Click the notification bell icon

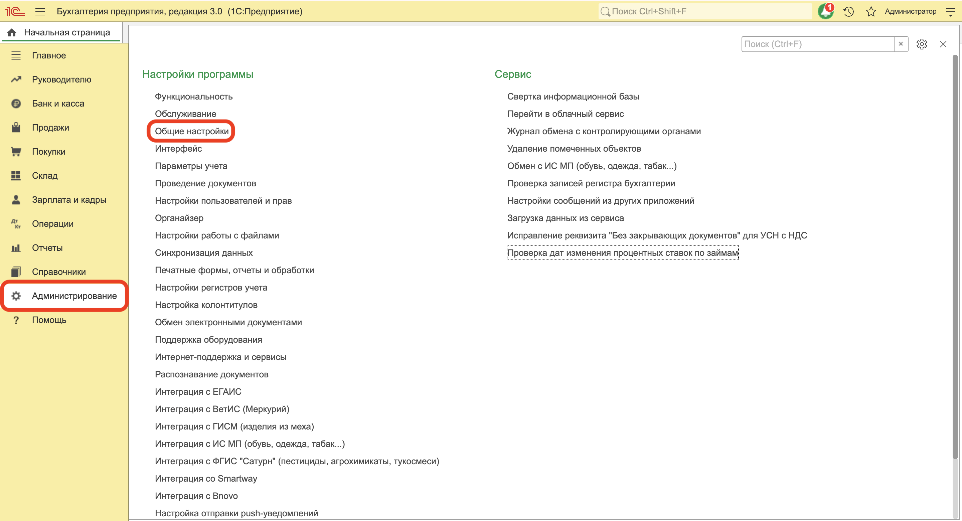pos(825,11)
